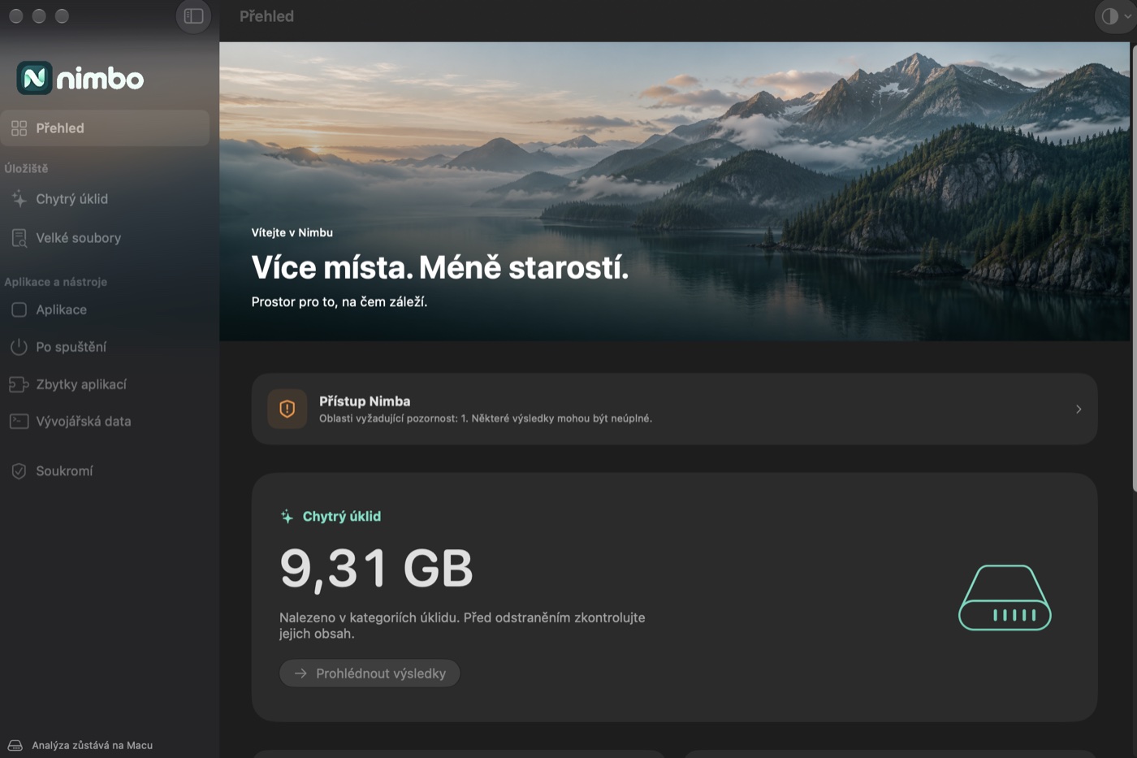
Task: Click the Přehled window title
Action: [266, 16]
